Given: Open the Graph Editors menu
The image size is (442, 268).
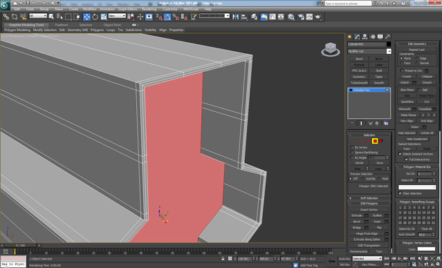Looking at the screenshot, I should [128, 9].
